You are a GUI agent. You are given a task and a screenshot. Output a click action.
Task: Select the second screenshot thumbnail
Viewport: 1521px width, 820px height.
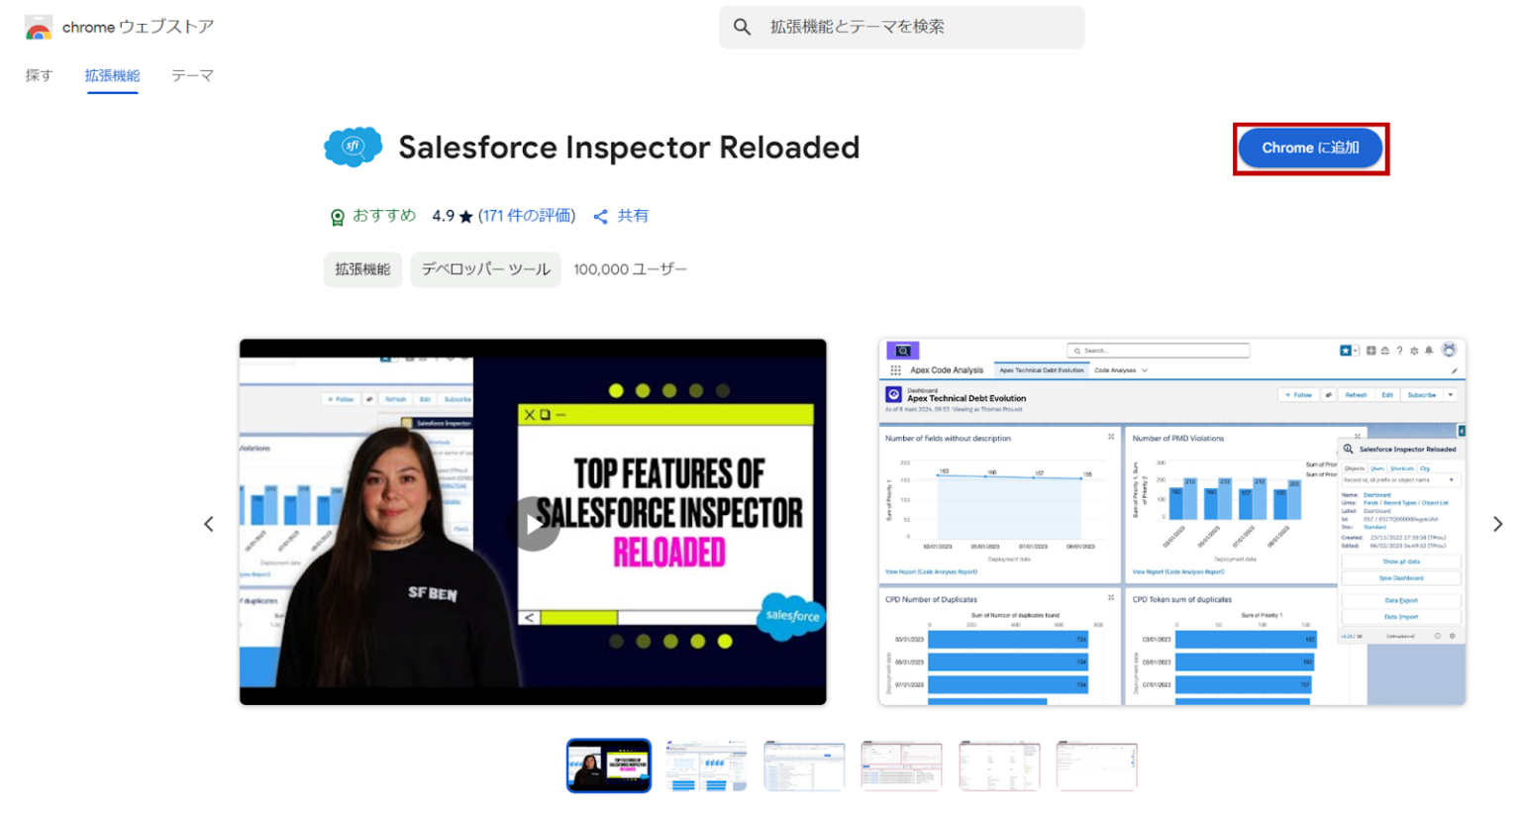click(x=706, y=766)
